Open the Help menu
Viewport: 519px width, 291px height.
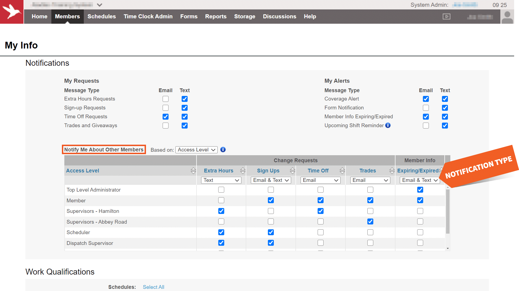coord(310,16)
